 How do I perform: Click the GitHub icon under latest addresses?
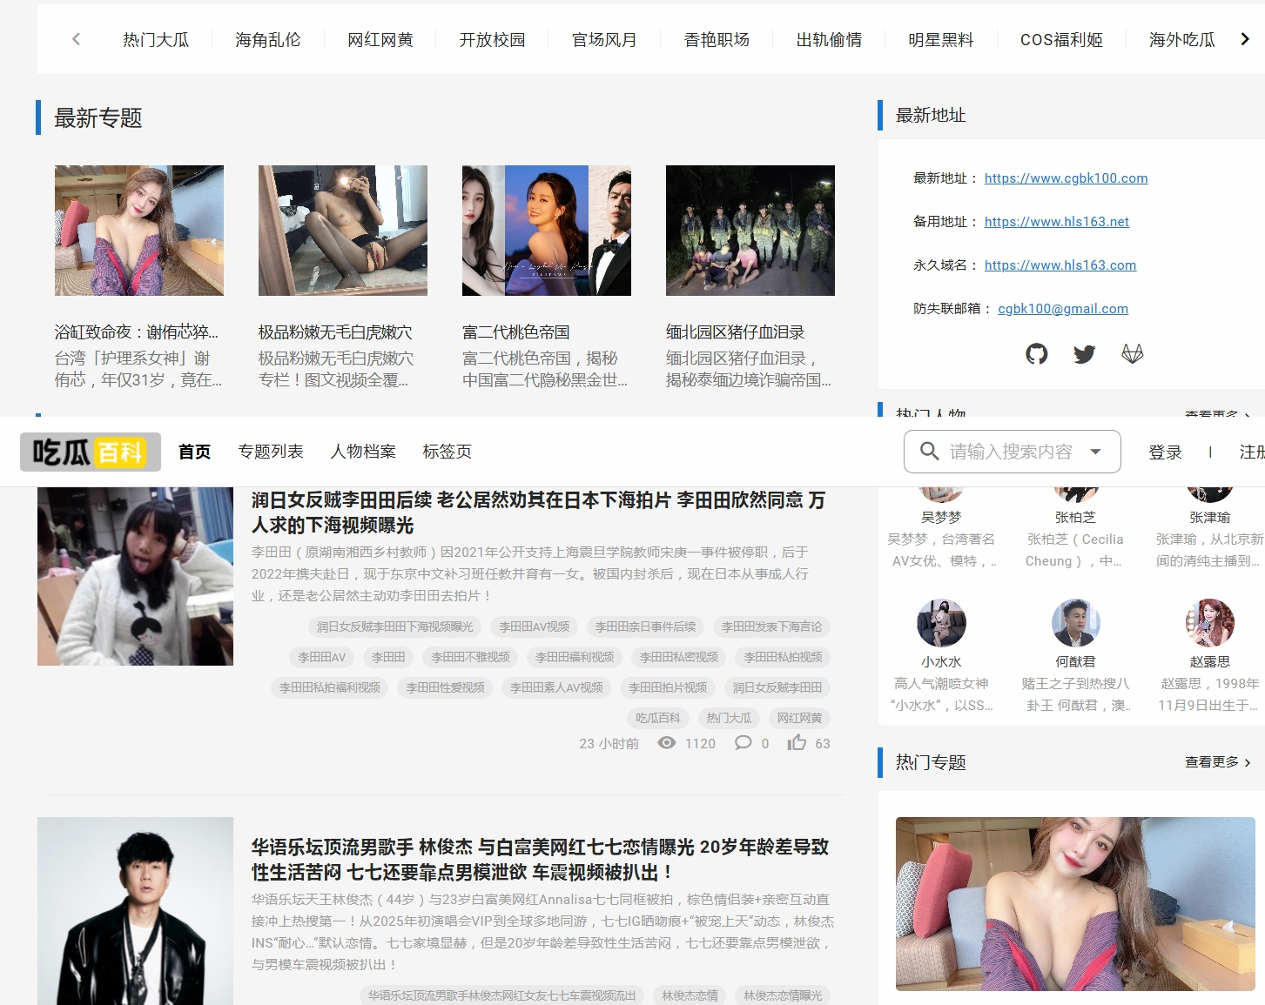click(1036, 354)
